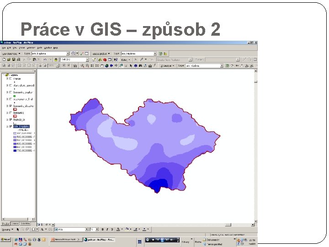Select the Pan hand tool
Viewport: 329px width, 247px height.
pyautogui.click(x=102, y=66)
